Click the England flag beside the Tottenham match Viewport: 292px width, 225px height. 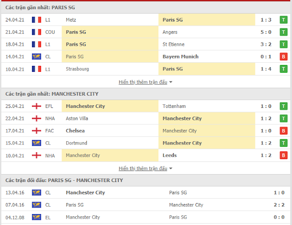point(36,106)
